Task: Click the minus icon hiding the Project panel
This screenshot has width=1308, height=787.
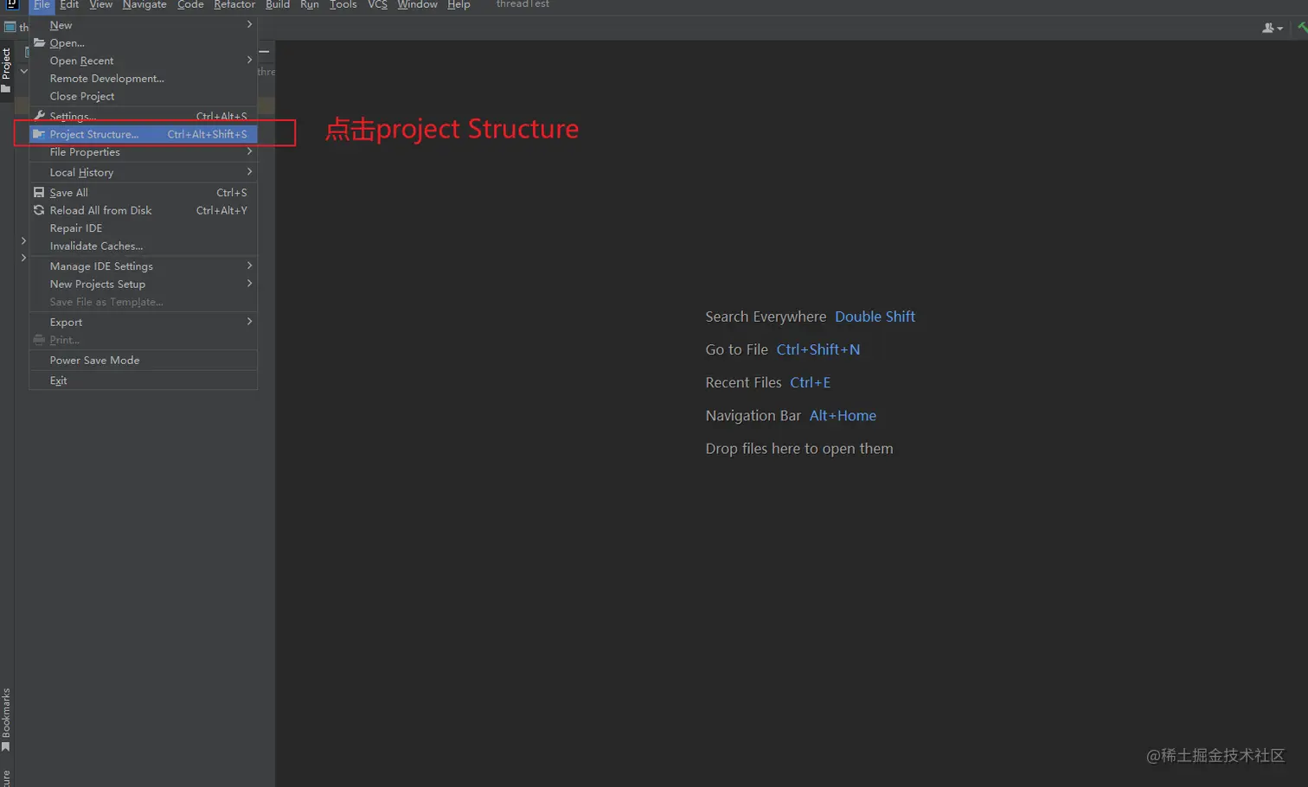Action: (264, 52)
